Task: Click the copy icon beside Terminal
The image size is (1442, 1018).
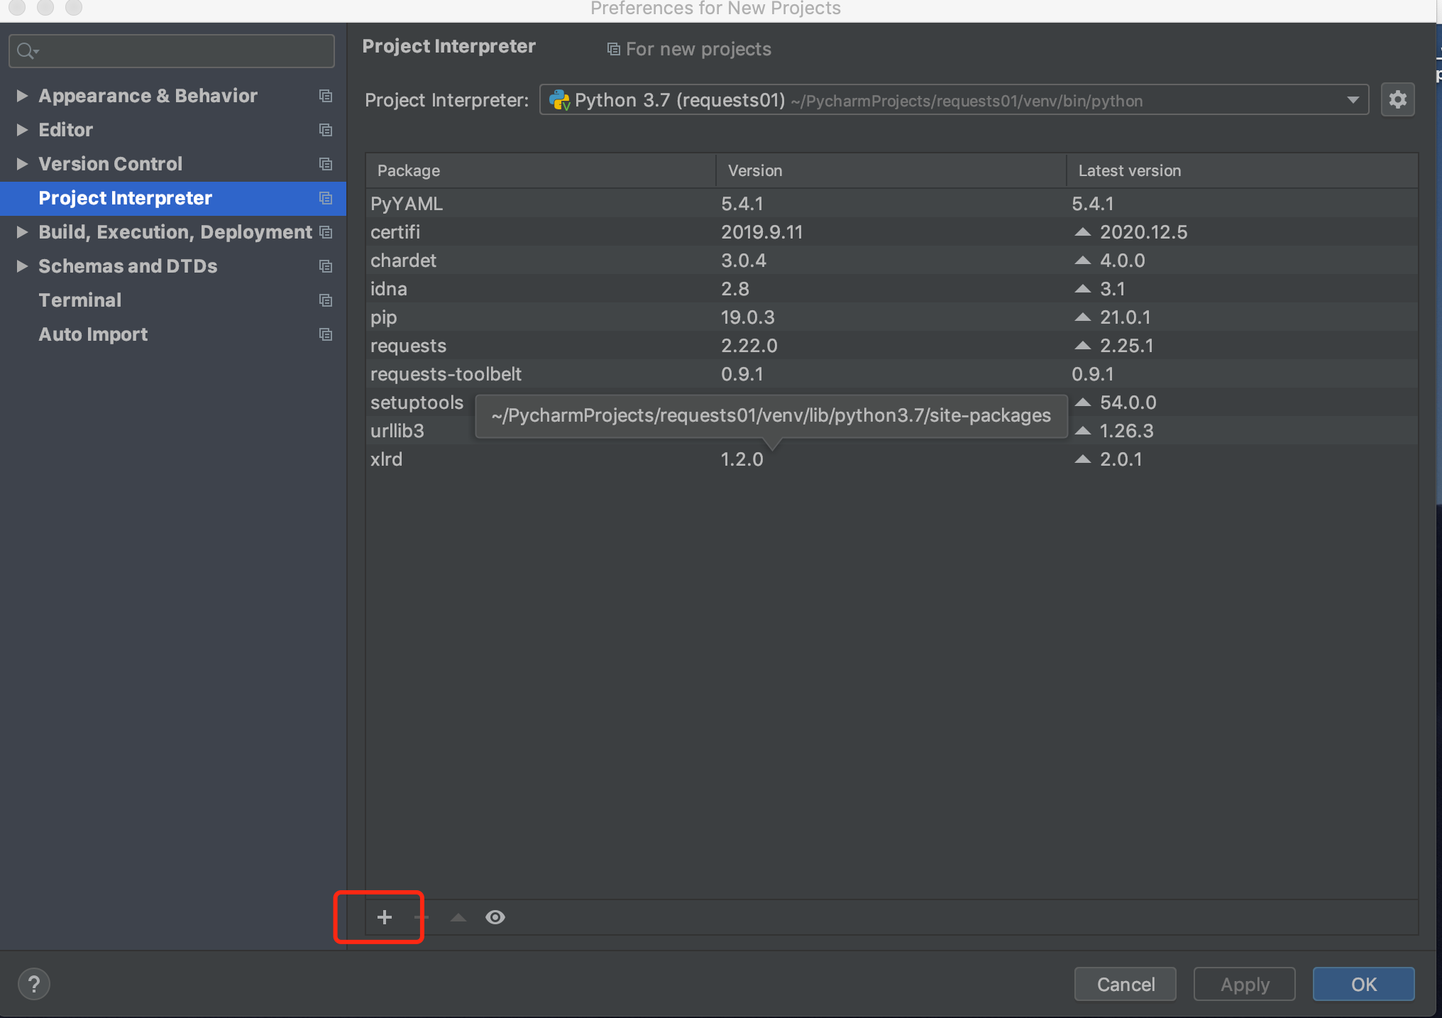Action: (326, 300)
